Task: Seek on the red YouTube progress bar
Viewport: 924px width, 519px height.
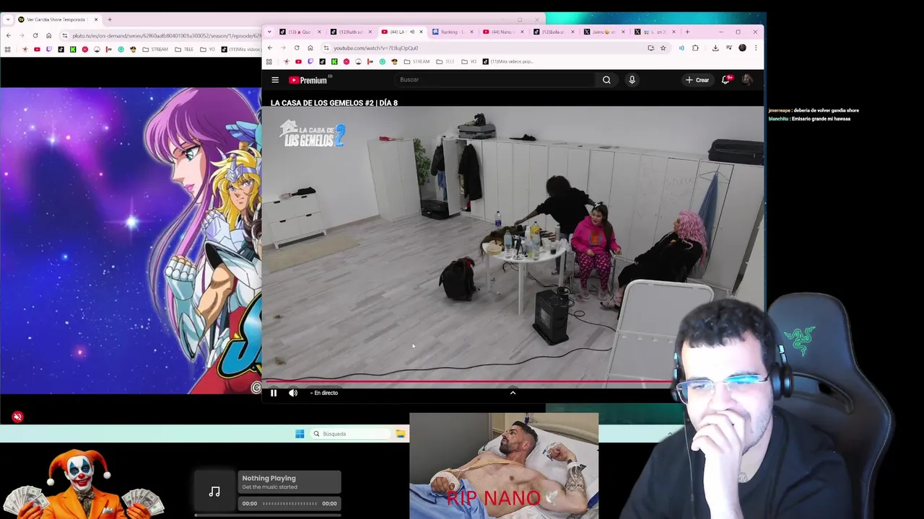Action: coord(469,381)
